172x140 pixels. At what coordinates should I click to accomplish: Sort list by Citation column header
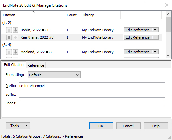point(33,15)
